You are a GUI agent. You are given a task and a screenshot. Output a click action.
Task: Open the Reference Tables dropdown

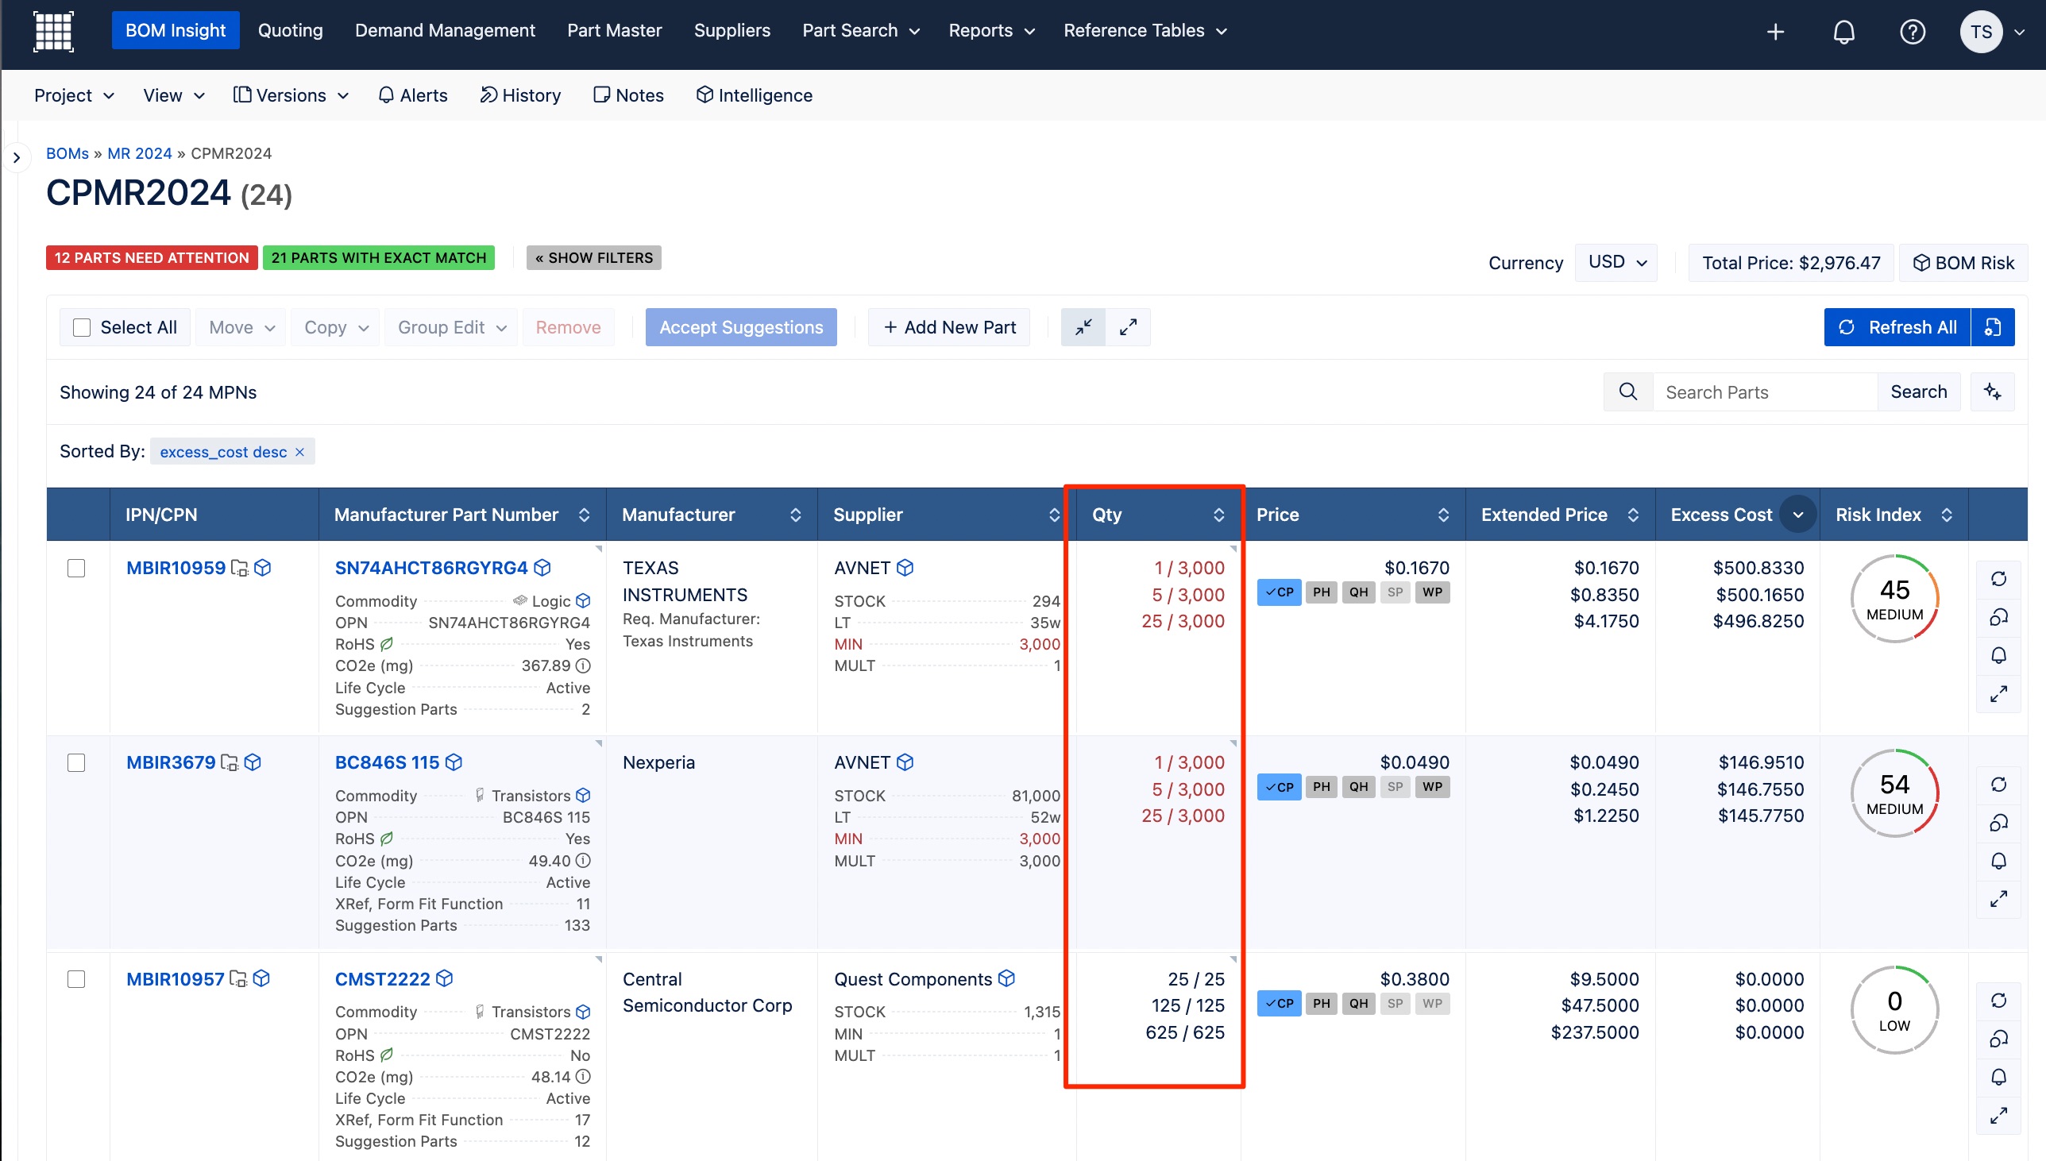click(1145, 30)
